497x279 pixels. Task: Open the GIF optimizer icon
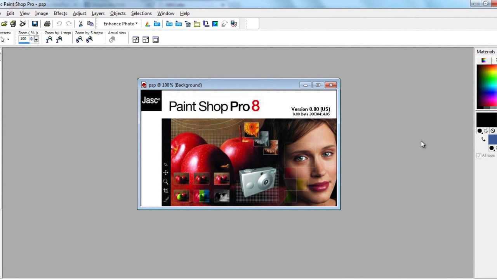157,24
